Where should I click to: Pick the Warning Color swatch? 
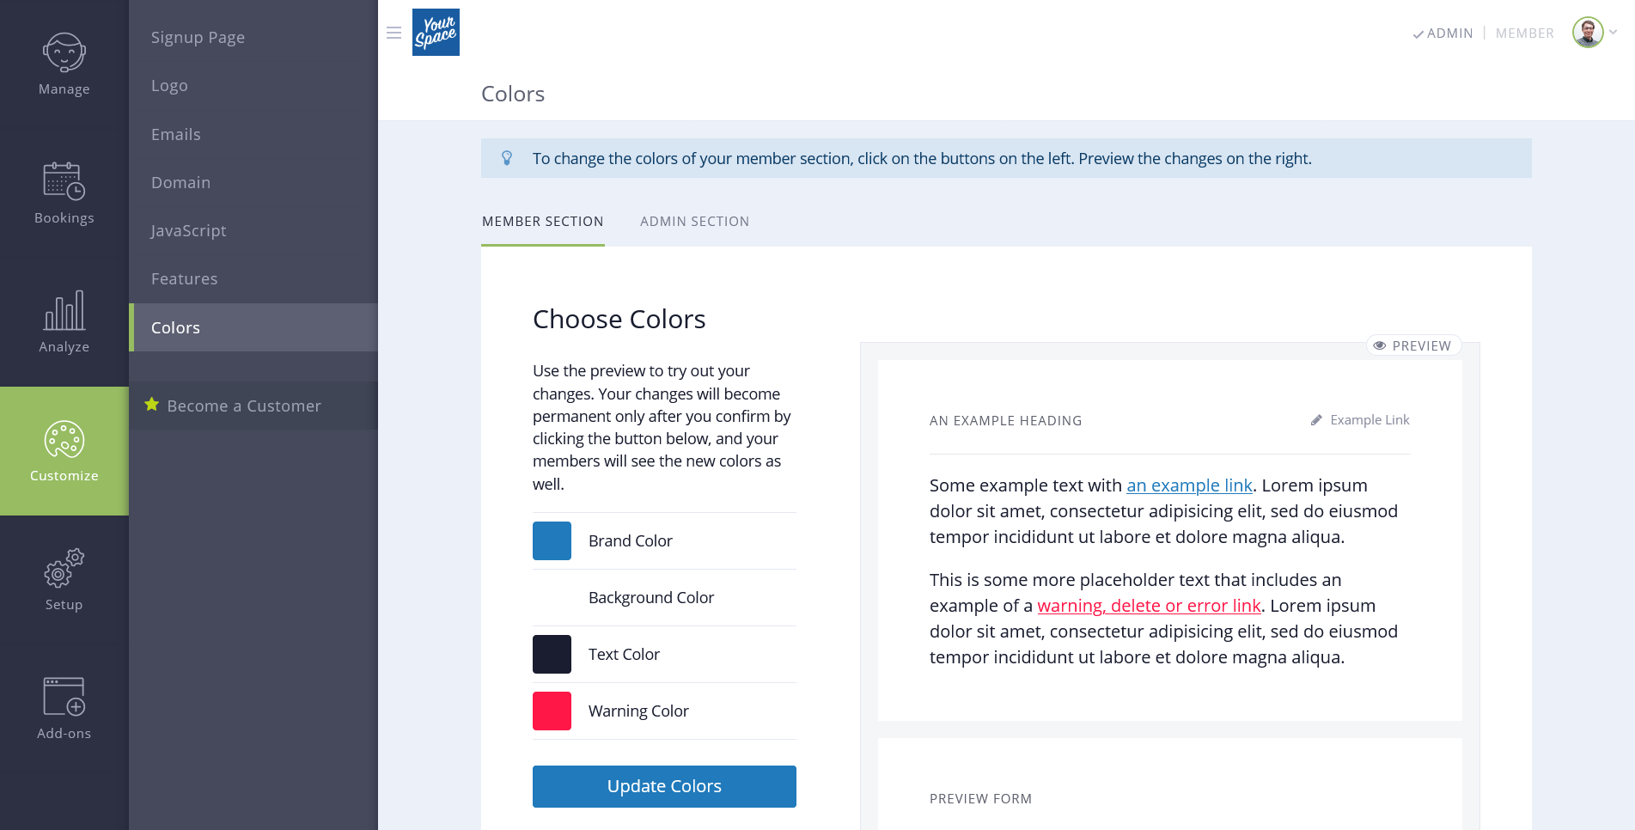[x=552, y=711]
